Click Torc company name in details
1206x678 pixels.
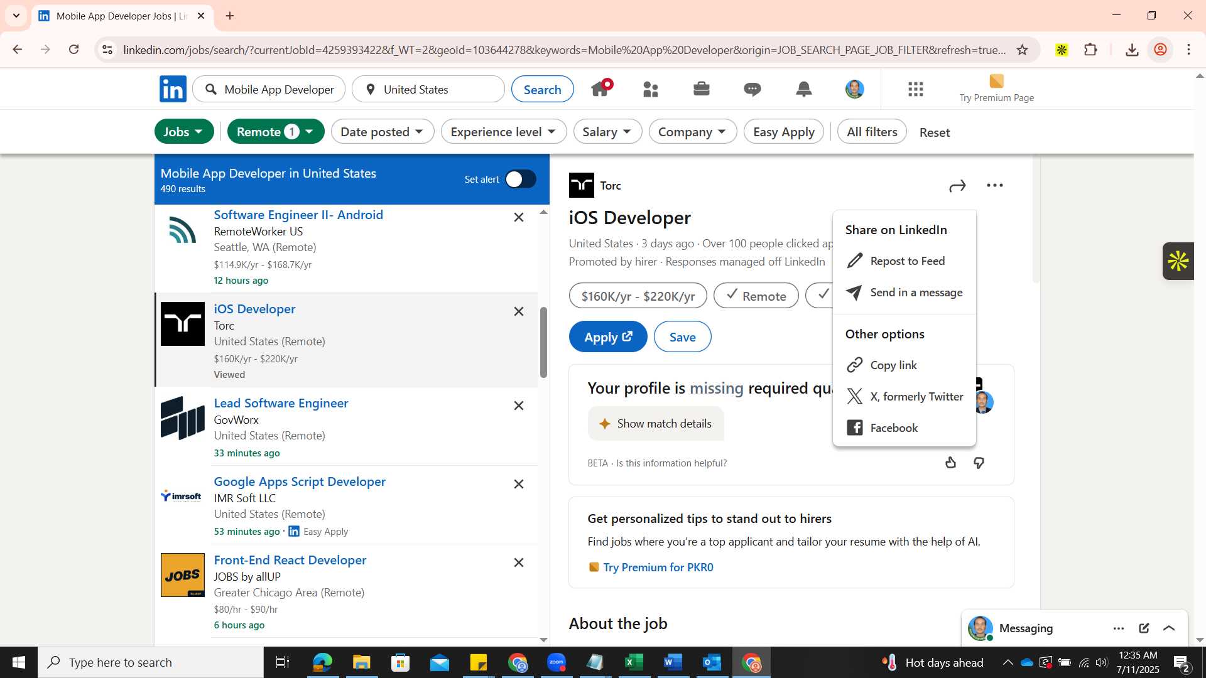pyautogui.click(x=611, y=186)
